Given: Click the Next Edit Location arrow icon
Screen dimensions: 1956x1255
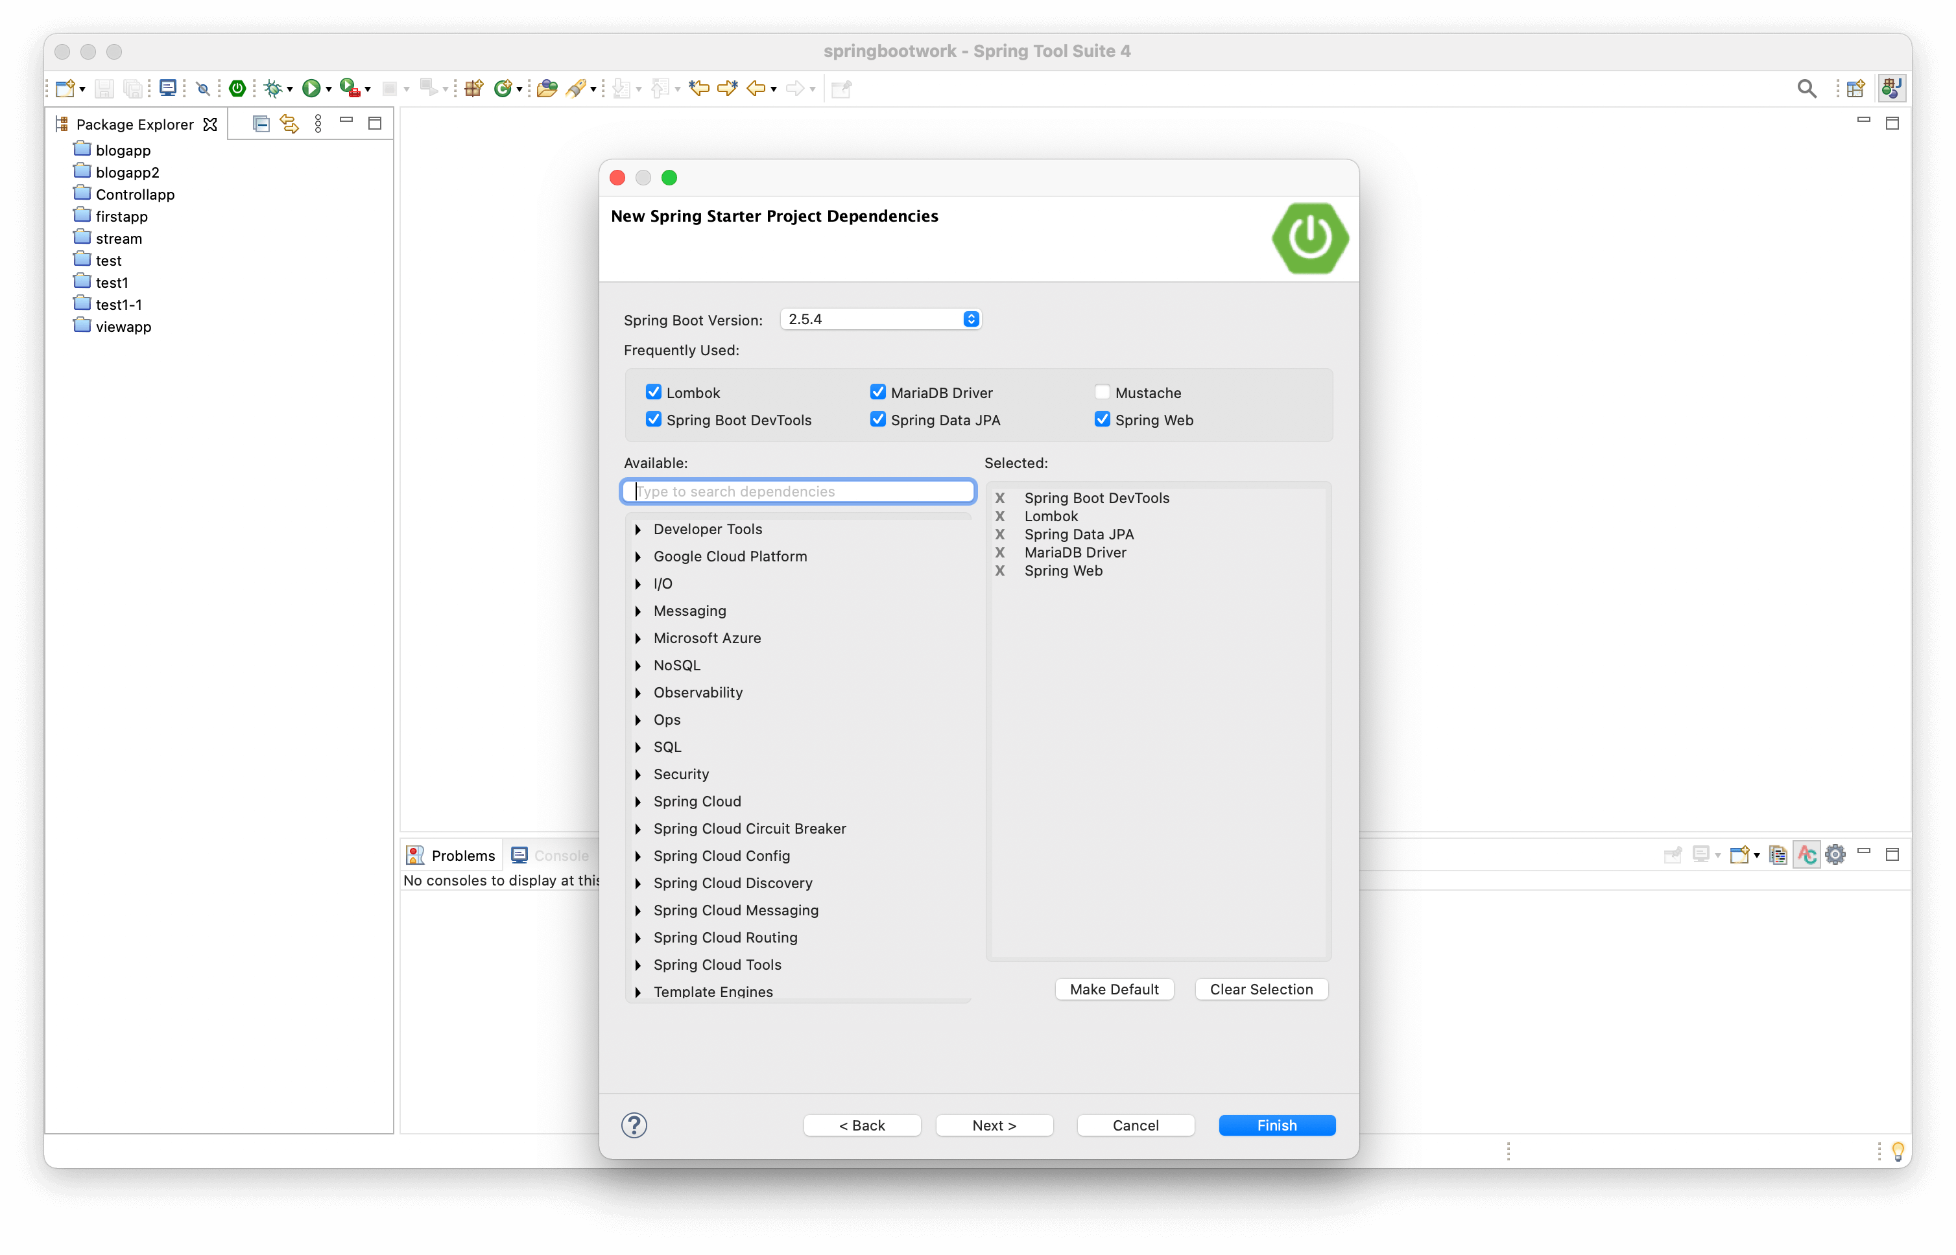Looking at the screenshot, I should tap(727, 88).
